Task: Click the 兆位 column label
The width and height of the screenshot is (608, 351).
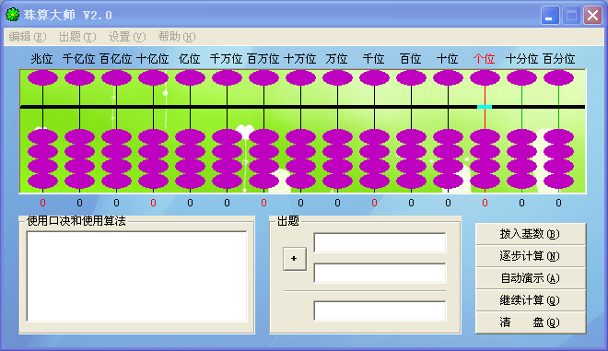Action: 41,59
